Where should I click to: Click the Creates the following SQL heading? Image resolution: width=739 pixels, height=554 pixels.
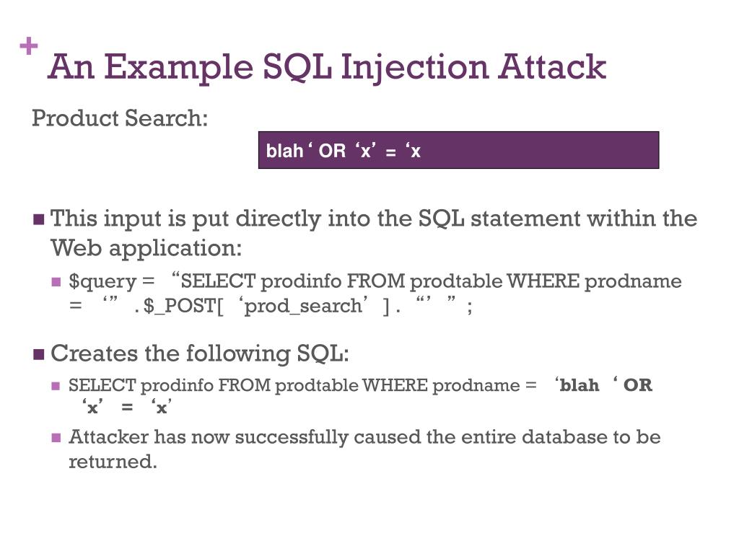(x=200, y=353)
